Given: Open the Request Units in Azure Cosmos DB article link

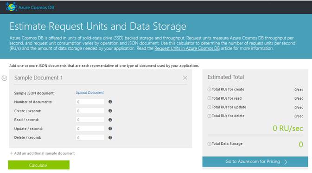Looking at the screenshot, I should (x=187, y=48).
